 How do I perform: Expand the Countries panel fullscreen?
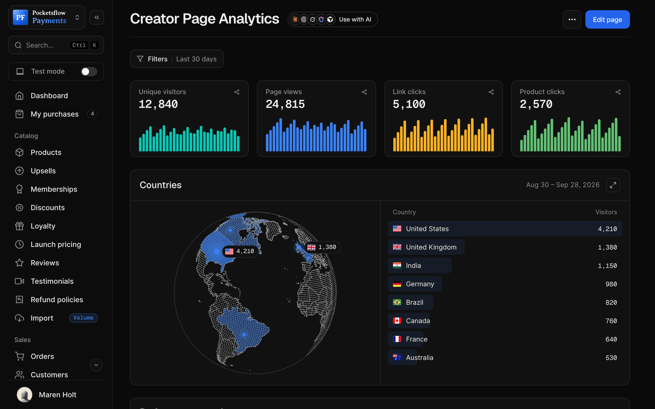(613, 185)
